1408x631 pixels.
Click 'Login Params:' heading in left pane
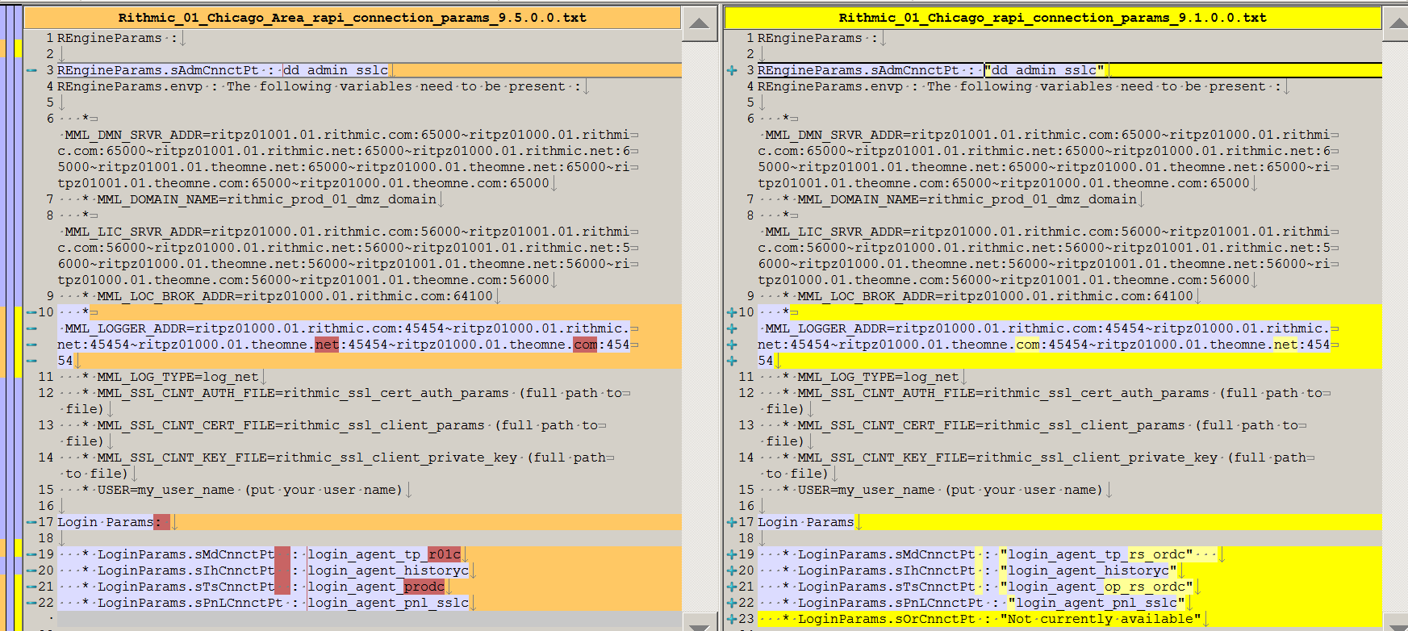coord(113,522)
